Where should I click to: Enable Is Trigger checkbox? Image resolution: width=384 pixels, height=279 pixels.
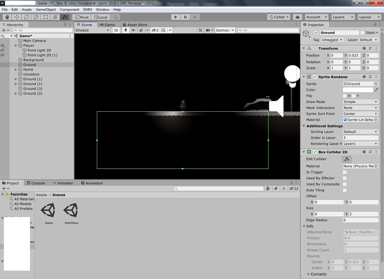point(345,172)
